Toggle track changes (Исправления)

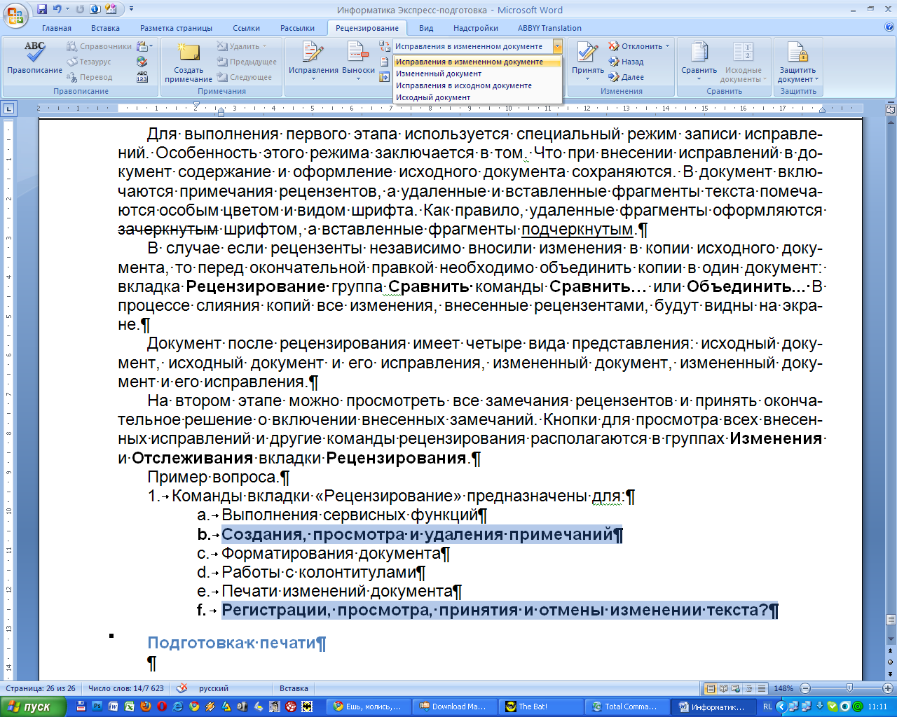coord(313,59)
